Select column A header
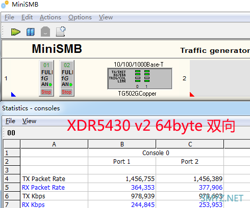This screenshot has width=250, height=208. click(54, 144)
